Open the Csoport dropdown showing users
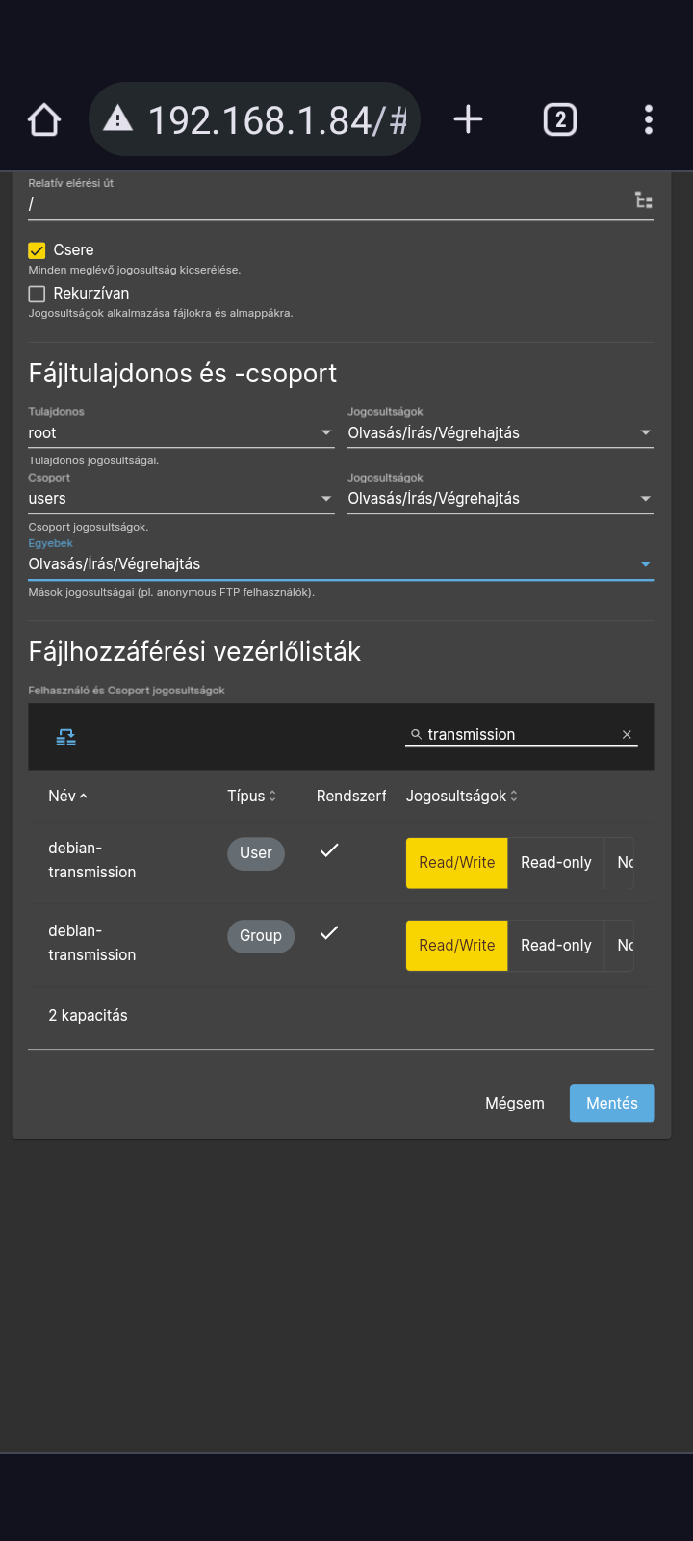 181,499
